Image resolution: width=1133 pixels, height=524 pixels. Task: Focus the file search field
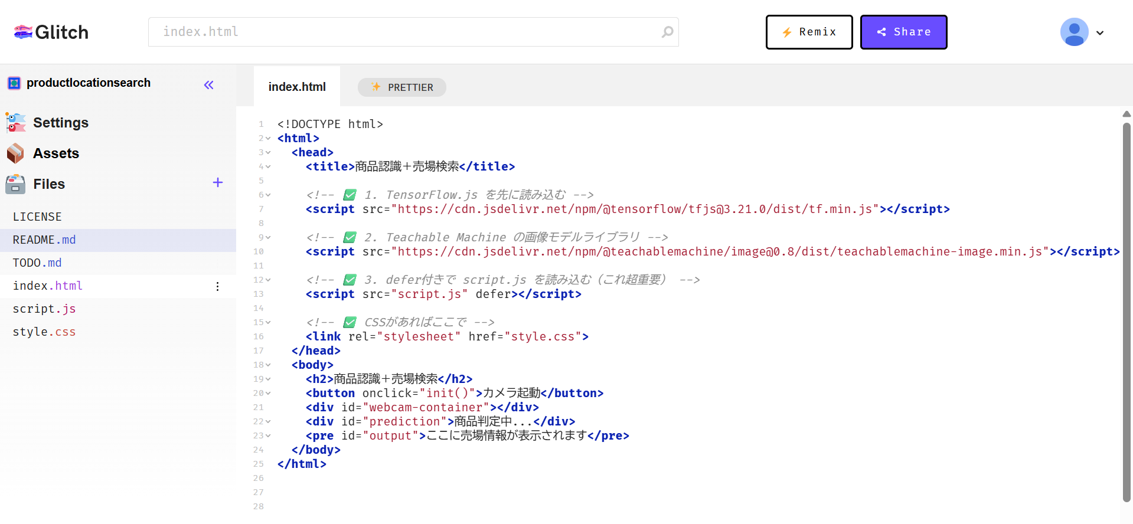pos(413,32)
